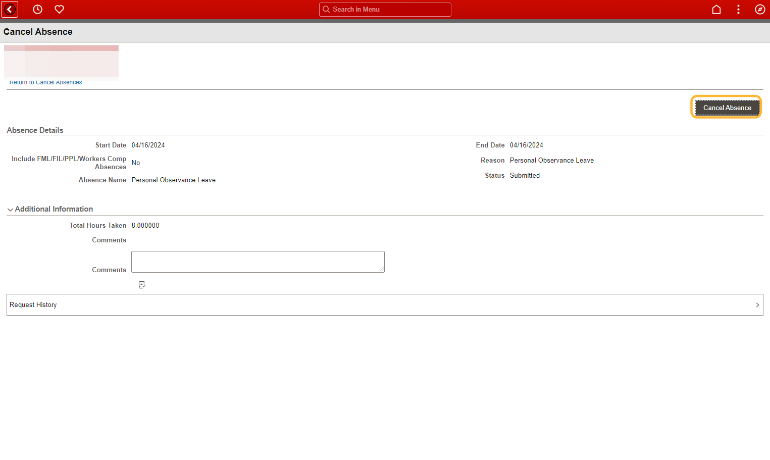770x460 pixels.
Task: Click the Include FML/FIL/PPL value No
Action: 136,163
